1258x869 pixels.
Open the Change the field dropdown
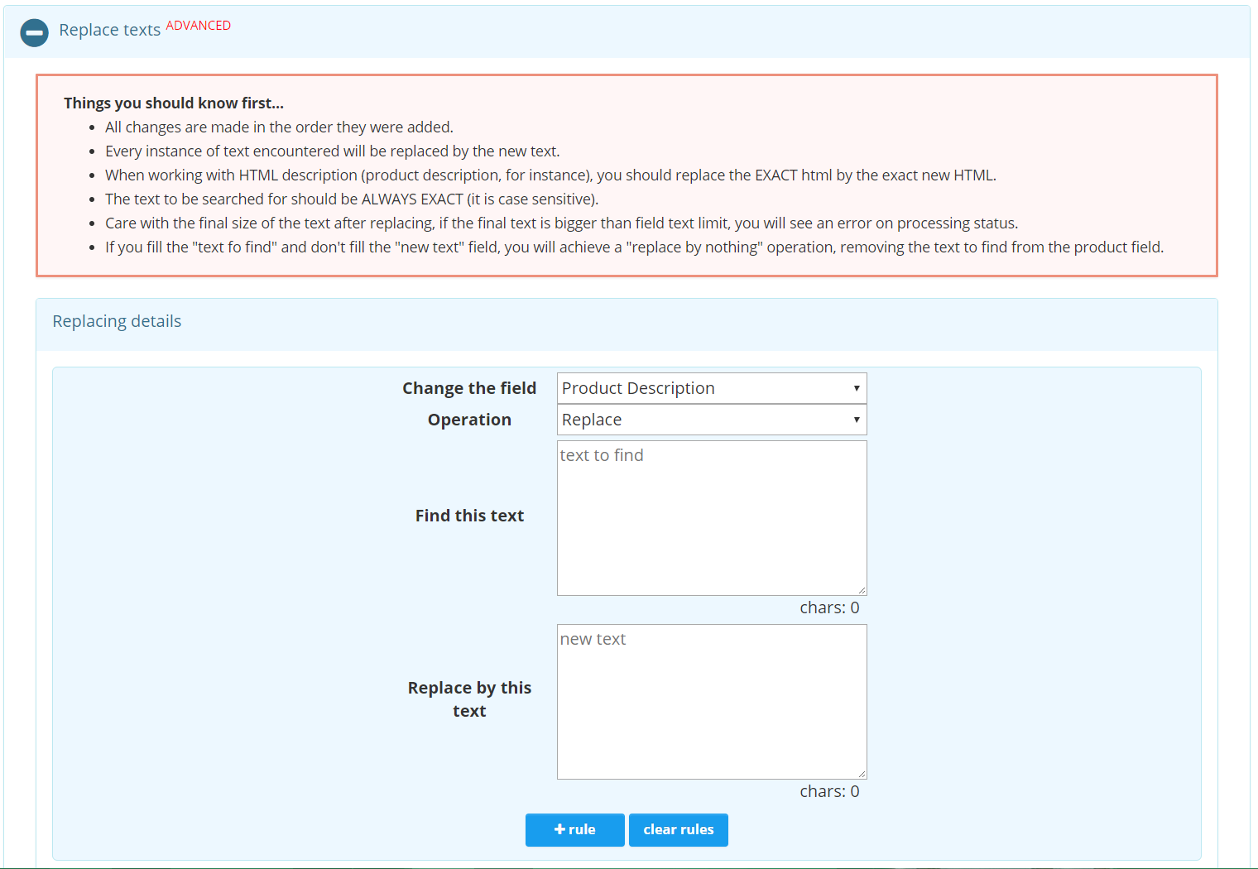(x=712, y=388)
